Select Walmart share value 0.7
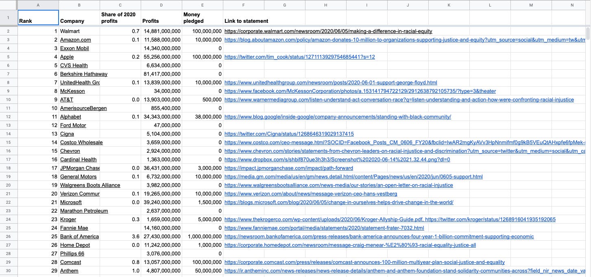The height and width of the screenshot is (277, 591). pyautogui.click(x=120, y=31)
